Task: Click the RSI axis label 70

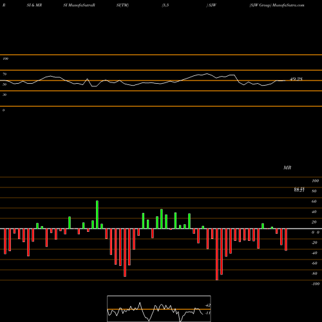Action: [x=5, y=74]
